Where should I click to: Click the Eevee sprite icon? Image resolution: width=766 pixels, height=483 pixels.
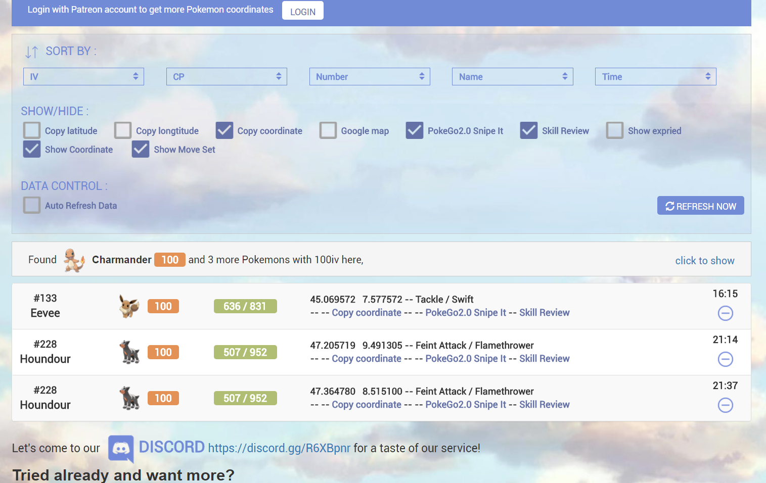tap(129, 306)
